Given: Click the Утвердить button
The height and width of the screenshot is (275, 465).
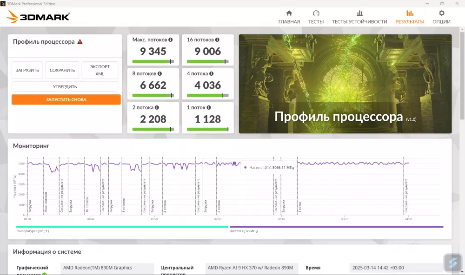Looking at the screenshot, I should (65, 87).
